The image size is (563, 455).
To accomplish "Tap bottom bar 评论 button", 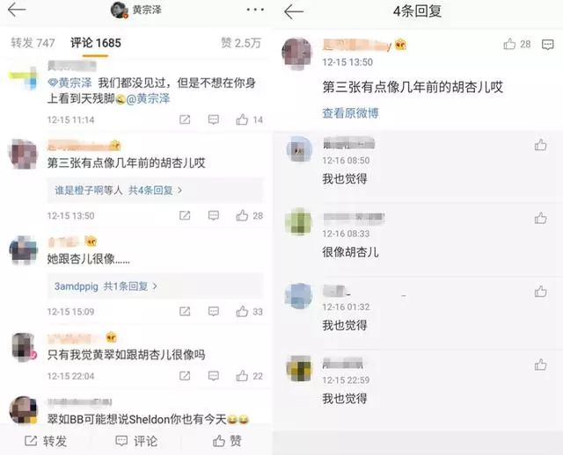I will click(136, 441).
